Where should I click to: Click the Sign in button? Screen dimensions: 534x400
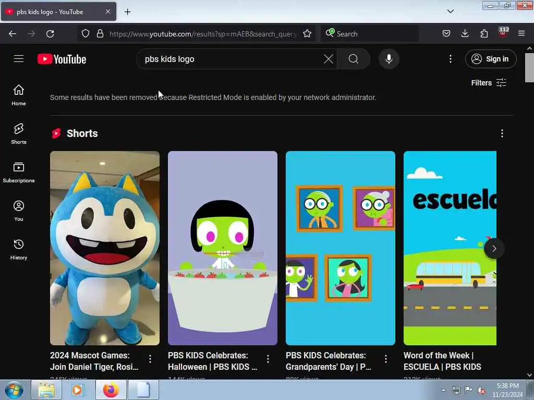(490, 59)
